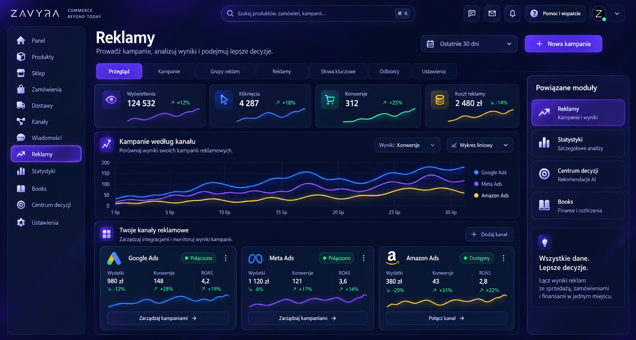The height and width of the screenshot is (340, 636).
Task: Click Zarządzaj kampaniami for Meta Ads
Action: (307, 318)
